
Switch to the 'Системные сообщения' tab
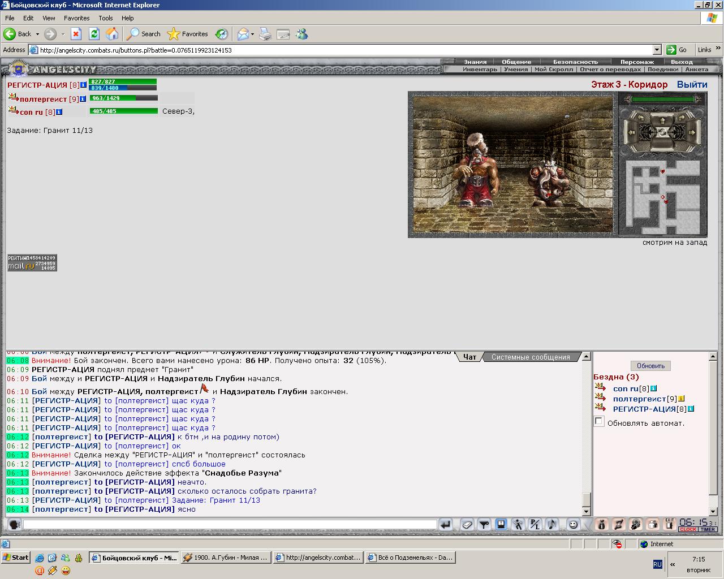click(531, 357)
